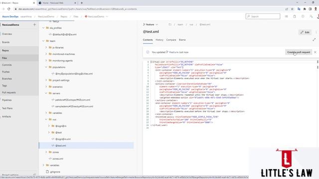The width and height of the screenshot is (319, 179).
Task: Open the Test Plans hub in sidebar
Action: tap(7, 108)
